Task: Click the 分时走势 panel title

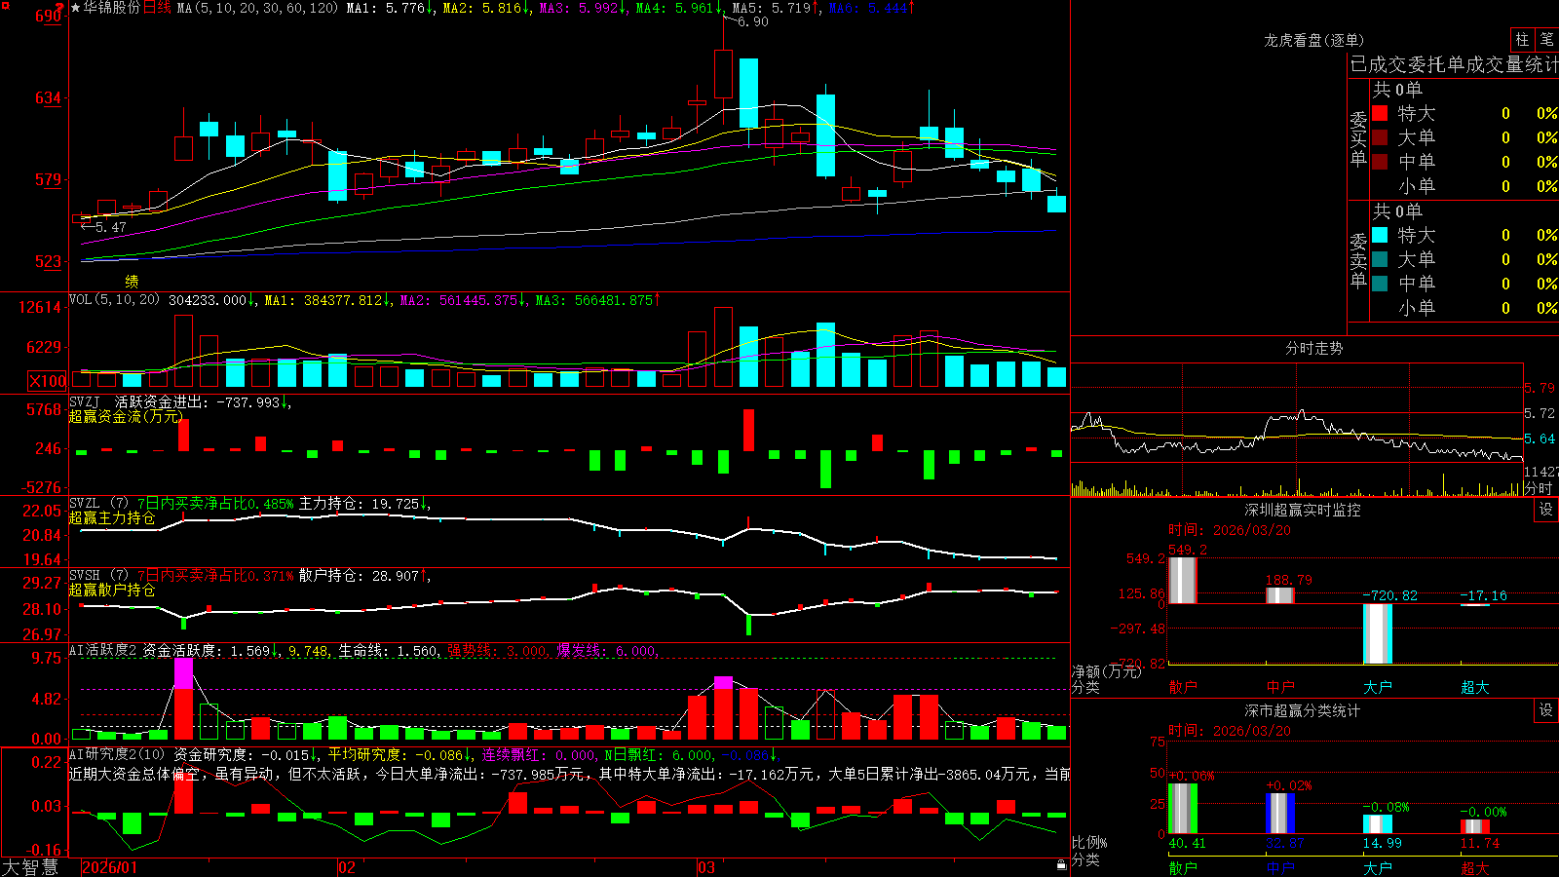Action: (x=1313, y=348)
